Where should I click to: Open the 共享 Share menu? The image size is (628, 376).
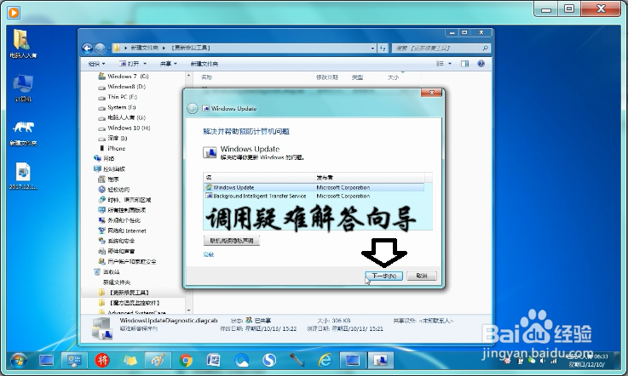[168, 64]
